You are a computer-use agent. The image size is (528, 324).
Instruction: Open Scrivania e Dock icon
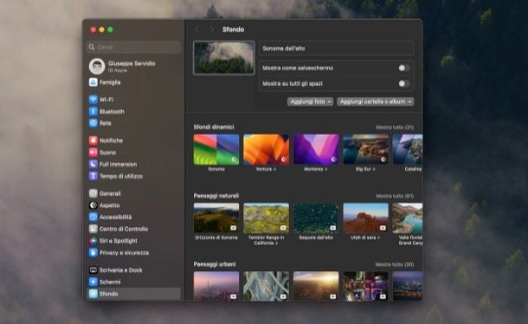93,269
